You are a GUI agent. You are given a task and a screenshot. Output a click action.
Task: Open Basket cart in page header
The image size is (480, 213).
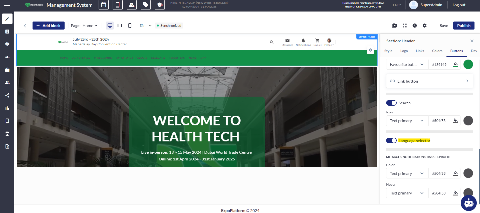pyautogui.click(x=318, y=42)
